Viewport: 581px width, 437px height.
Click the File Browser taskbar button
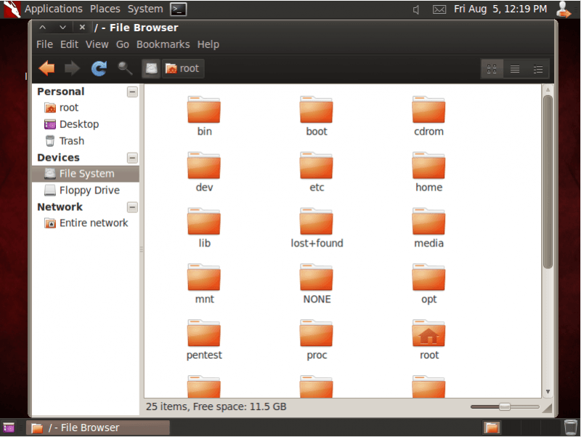point(98,428)
